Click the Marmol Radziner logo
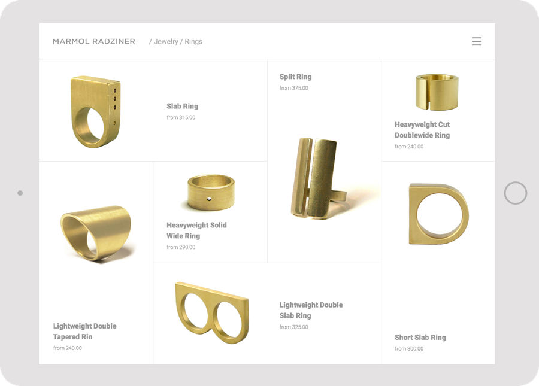This screenshot has width=539, height=386. tap(94, 41)
